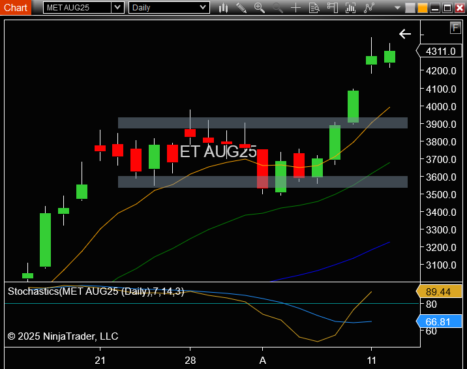
Task: Open the Drawing Tools pencil menu
Action: (241, 8)
